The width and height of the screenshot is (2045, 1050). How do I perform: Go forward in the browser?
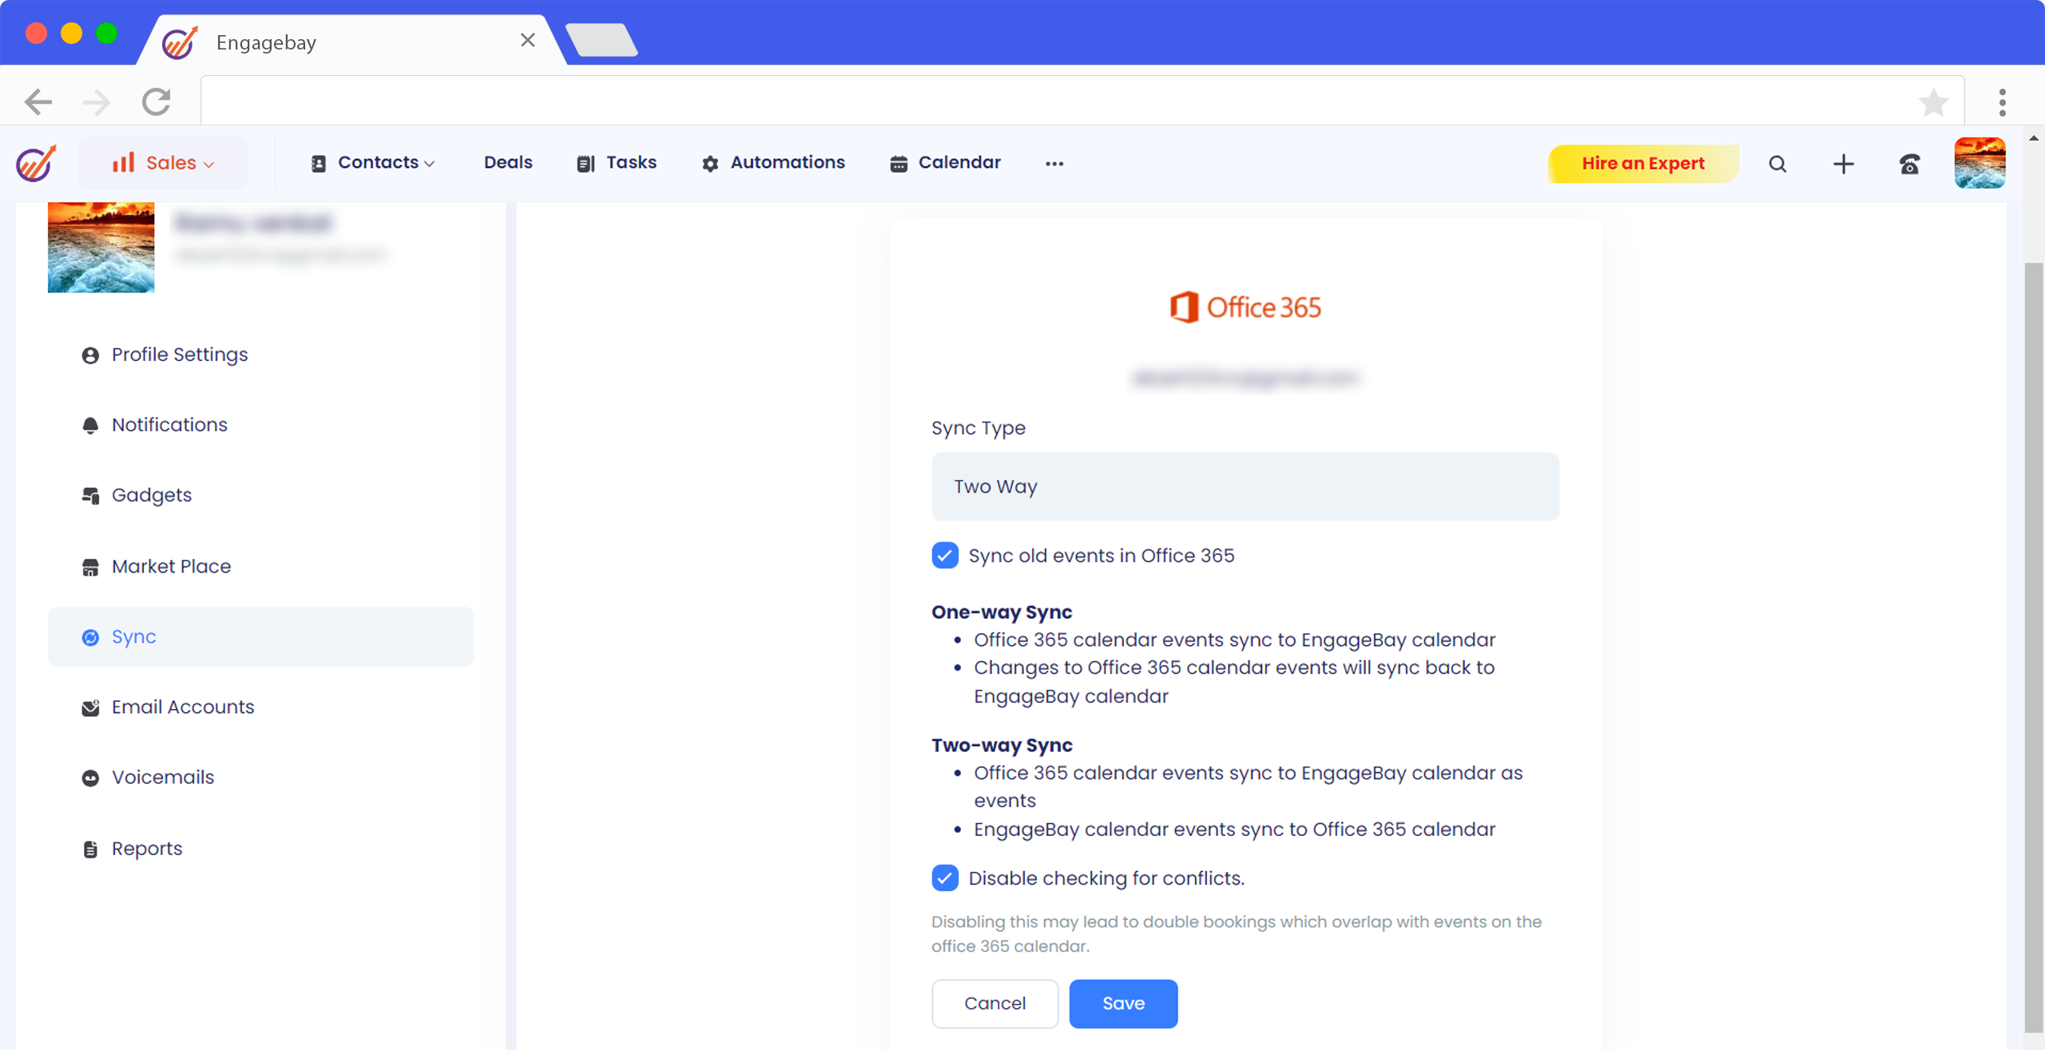pos(97,101)
